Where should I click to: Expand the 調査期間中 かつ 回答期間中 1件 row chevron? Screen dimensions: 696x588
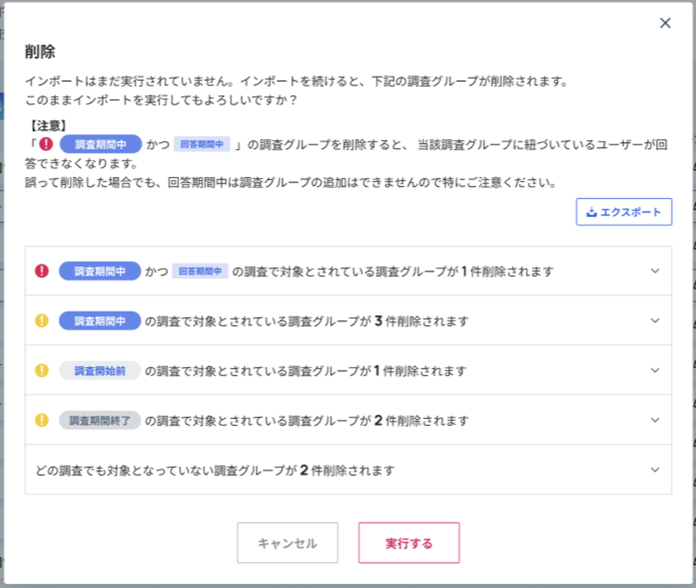coord(655,270)
